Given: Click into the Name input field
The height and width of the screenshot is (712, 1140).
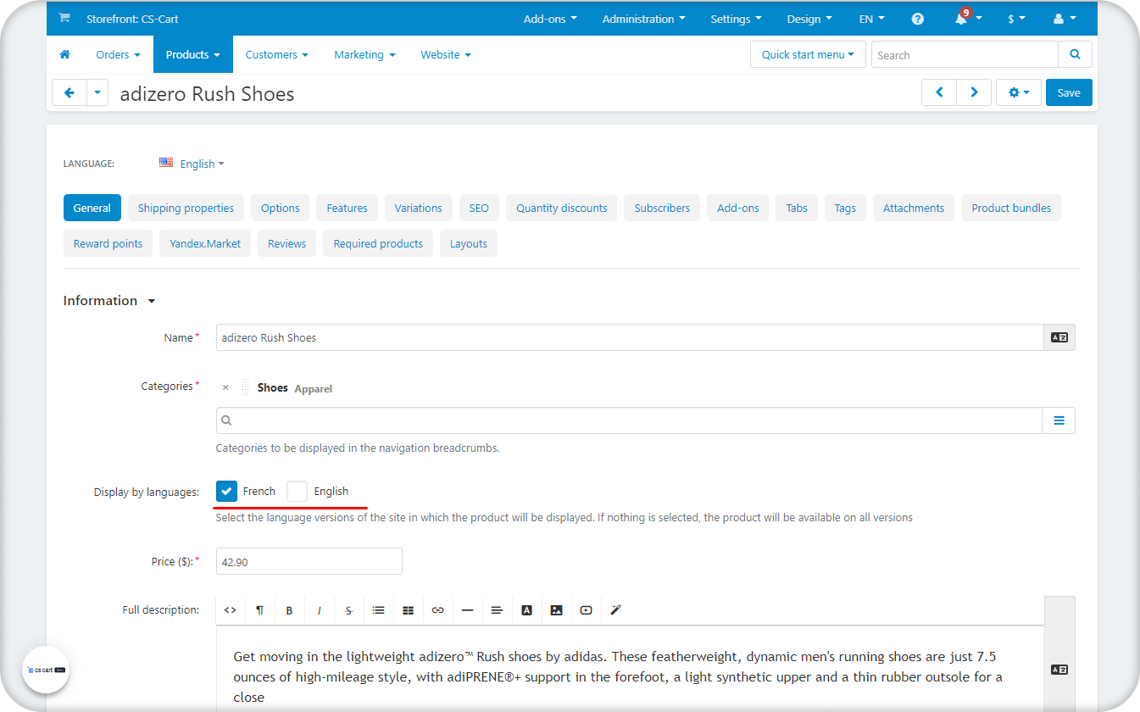Looking at the screenshot, I should (x=630, y=337).
